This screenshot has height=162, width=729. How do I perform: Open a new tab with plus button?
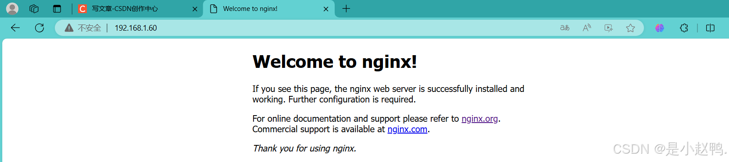point(346,9)
